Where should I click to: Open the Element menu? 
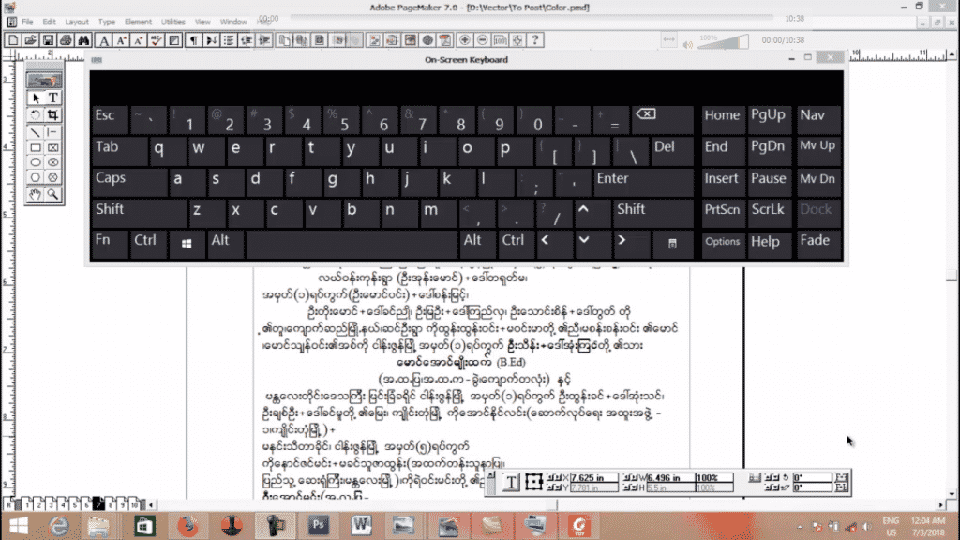(138, 22)
